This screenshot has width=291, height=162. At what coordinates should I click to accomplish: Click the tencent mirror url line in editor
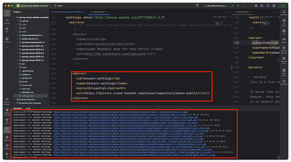tap(143, 93)
